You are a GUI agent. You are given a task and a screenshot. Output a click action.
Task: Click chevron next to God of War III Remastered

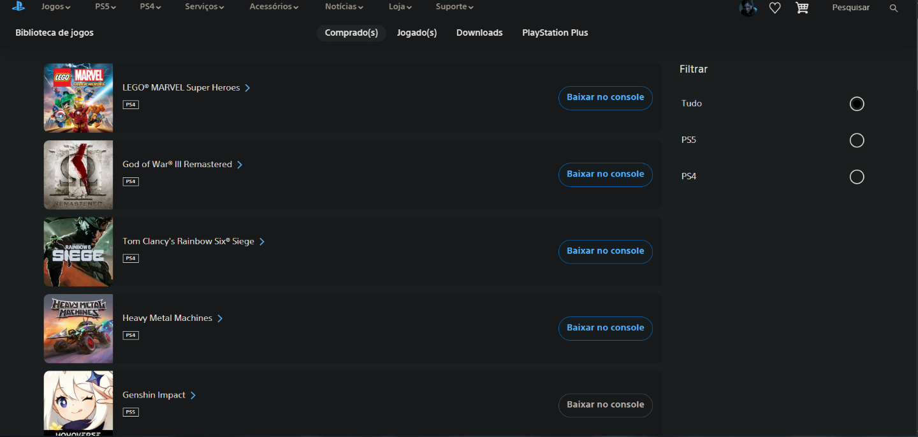[240, 165]
